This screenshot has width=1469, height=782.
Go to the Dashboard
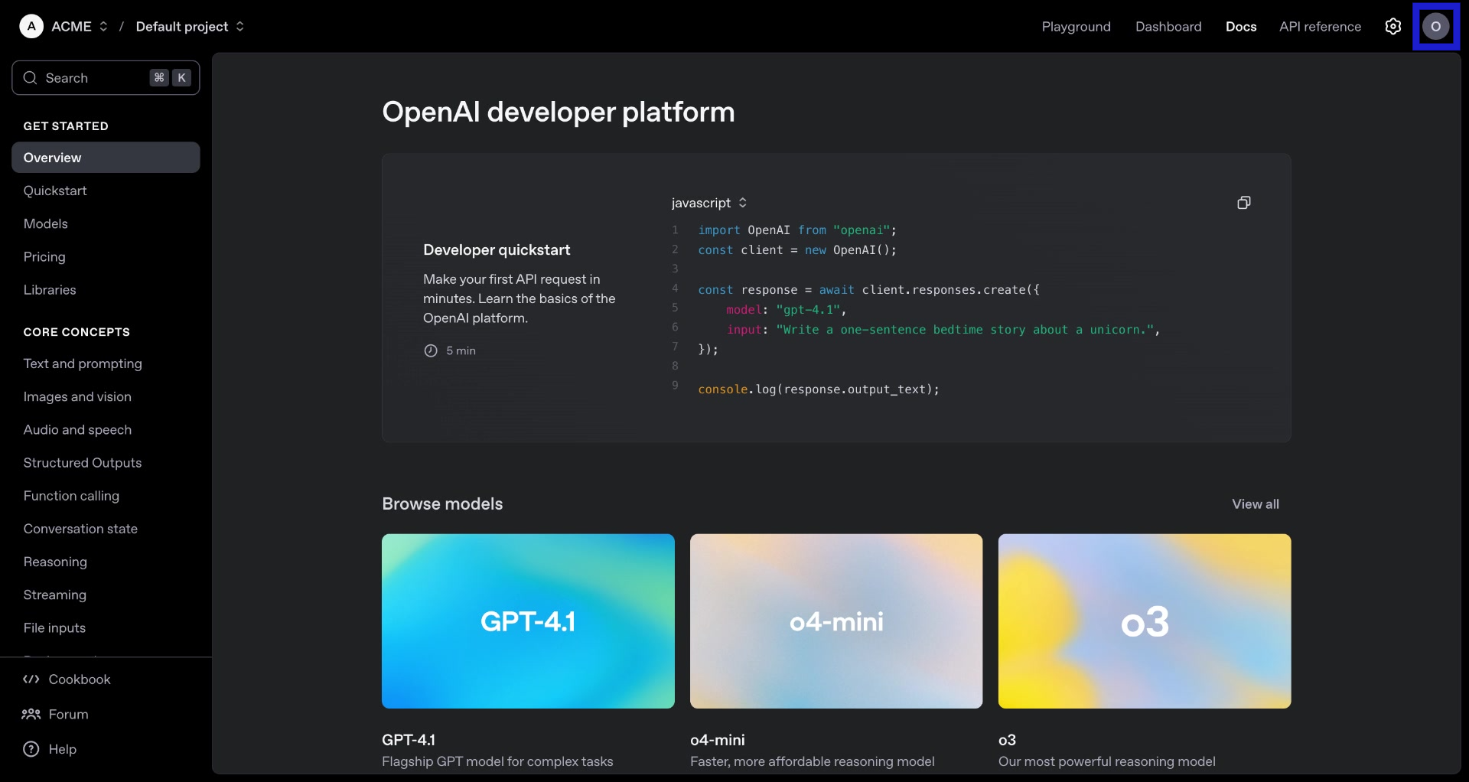tap(1168, 26)
